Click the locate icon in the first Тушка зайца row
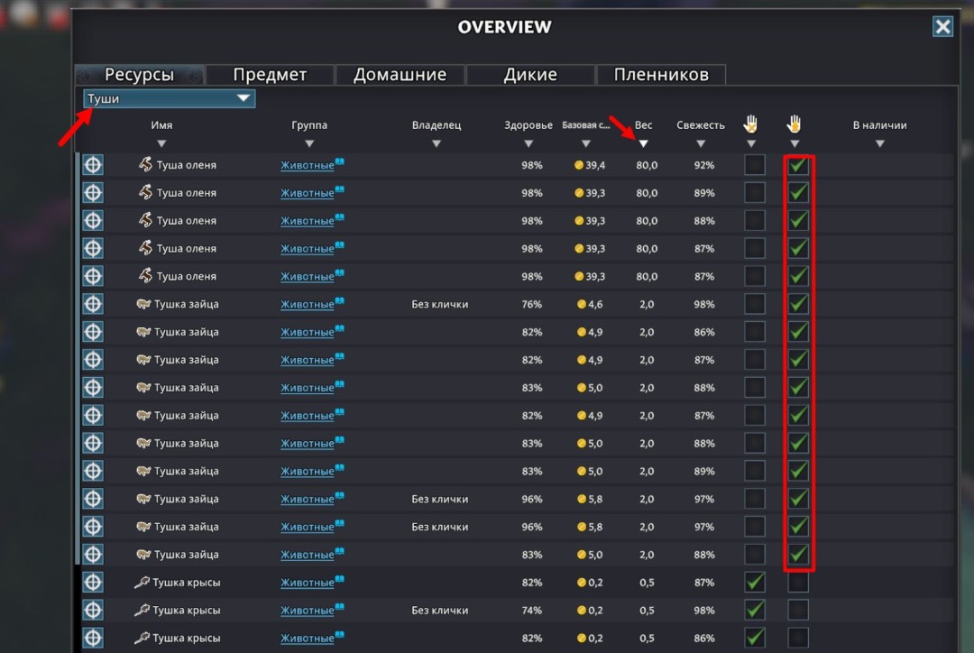Viewport: 974px width, 653px height. (x=93, y=304)
